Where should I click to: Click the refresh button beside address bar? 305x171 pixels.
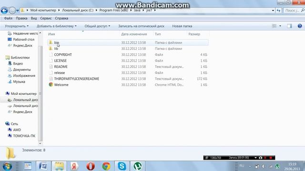pyautogui.click(x=279, y=10)
